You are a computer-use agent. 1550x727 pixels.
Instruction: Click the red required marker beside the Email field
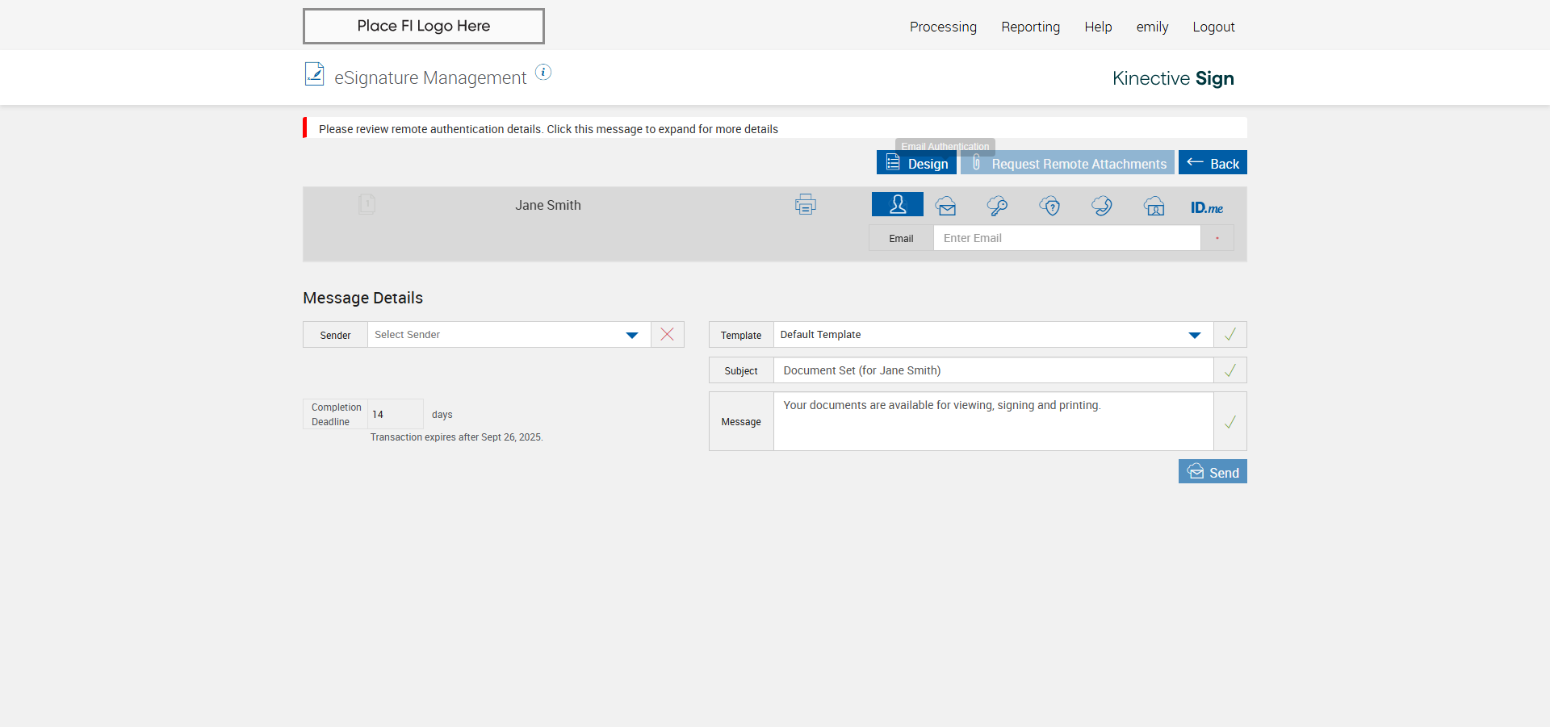pyautogui.click(x=1217, y=238)
